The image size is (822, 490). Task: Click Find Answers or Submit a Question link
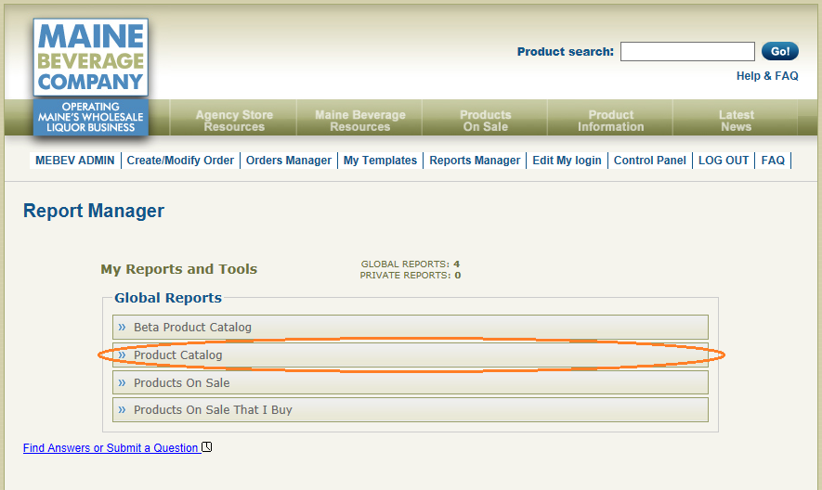(111, 448)
